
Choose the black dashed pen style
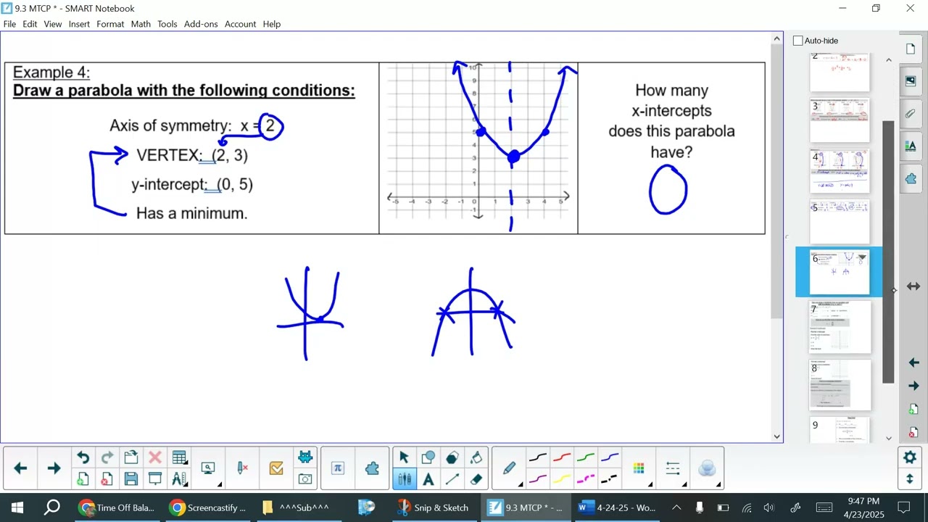[610, 479]
